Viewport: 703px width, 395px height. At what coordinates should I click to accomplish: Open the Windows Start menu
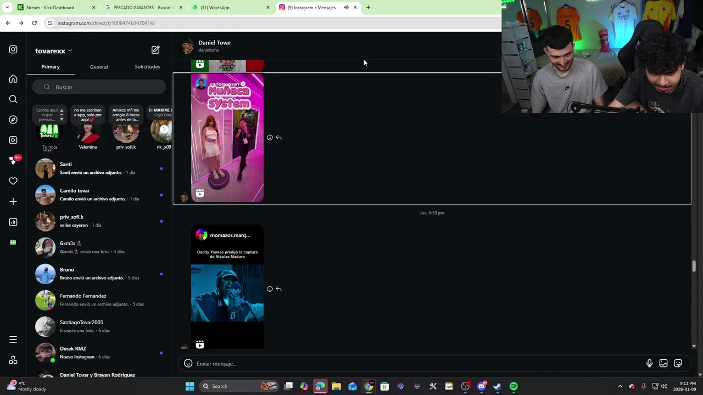[189, 386]
